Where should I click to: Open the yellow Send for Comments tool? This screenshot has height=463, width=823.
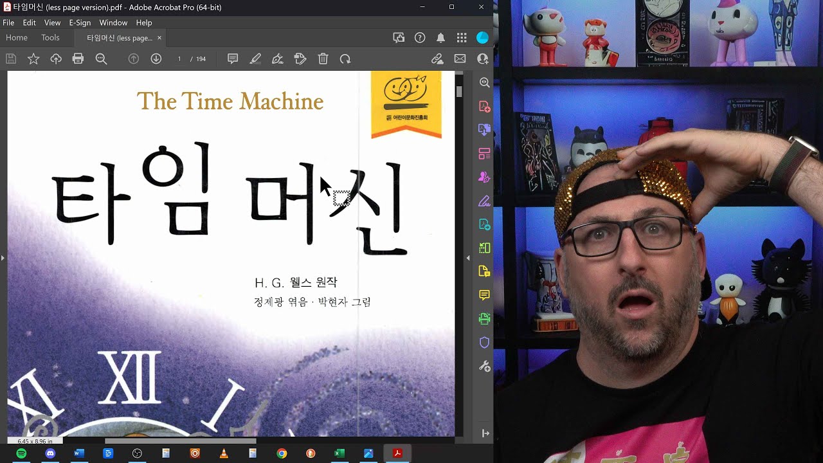(x=485, y=271)
